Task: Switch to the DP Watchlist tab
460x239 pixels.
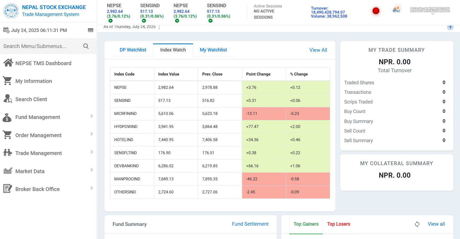Action: (x=133, y=50)
